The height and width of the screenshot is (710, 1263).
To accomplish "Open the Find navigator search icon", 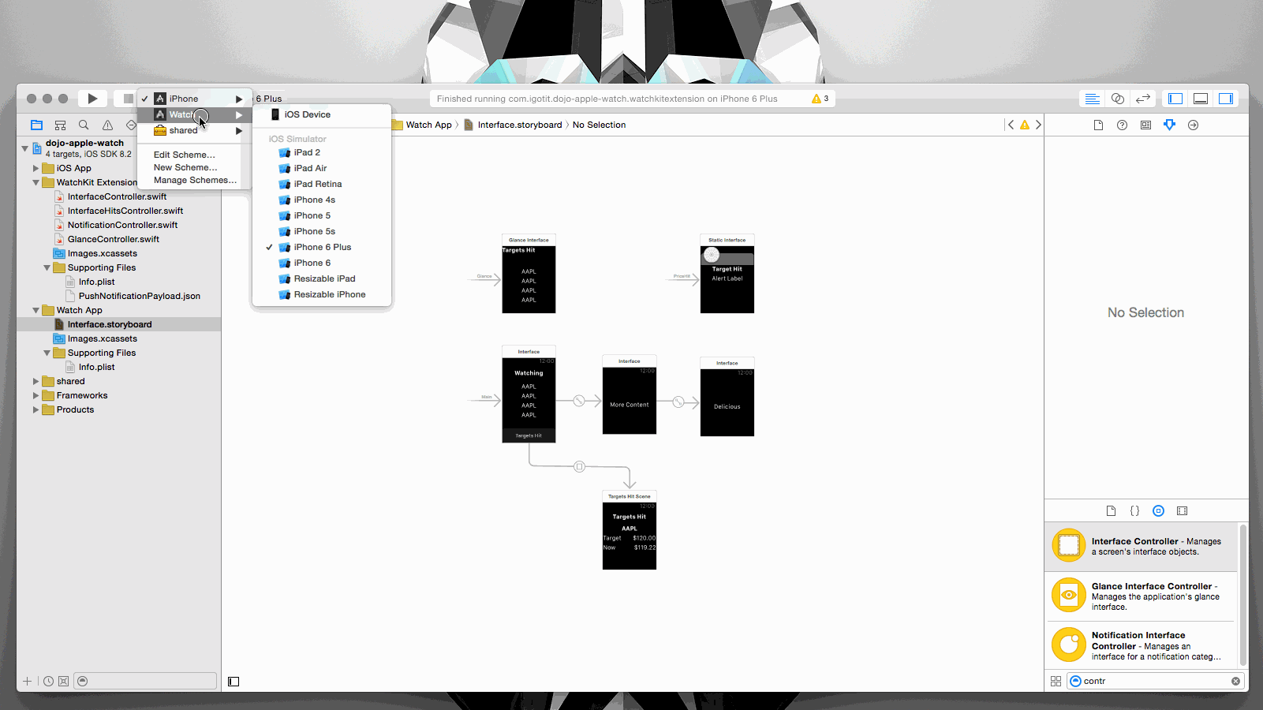I will 84,125.
